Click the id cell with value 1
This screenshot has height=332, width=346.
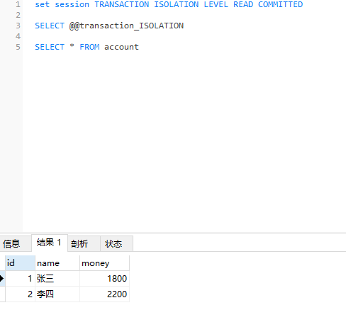[x=20, y=279]
